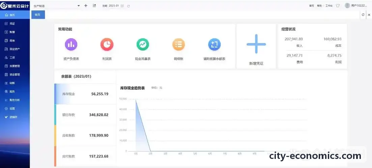The width and height of the screenshot is (372, 168).
Task: Click the 单位:元 label
Action: click(157, 88)
